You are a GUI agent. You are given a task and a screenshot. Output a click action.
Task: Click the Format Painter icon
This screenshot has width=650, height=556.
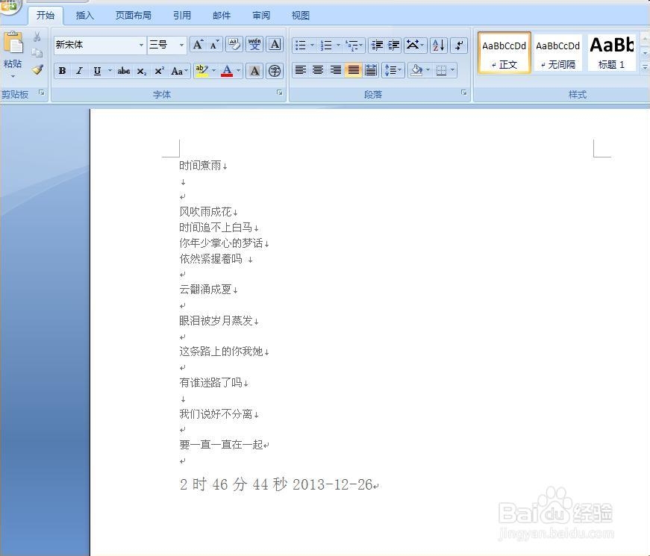tap(37, 70)
